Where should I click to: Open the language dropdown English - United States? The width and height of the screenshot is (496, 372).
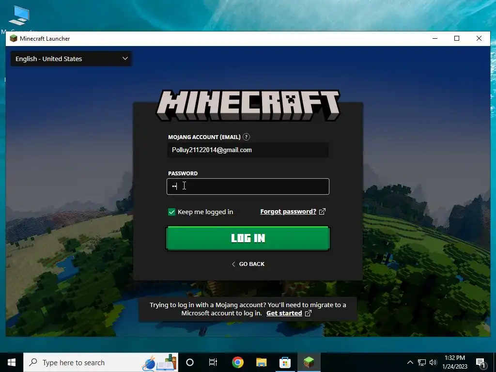(71, 59)
